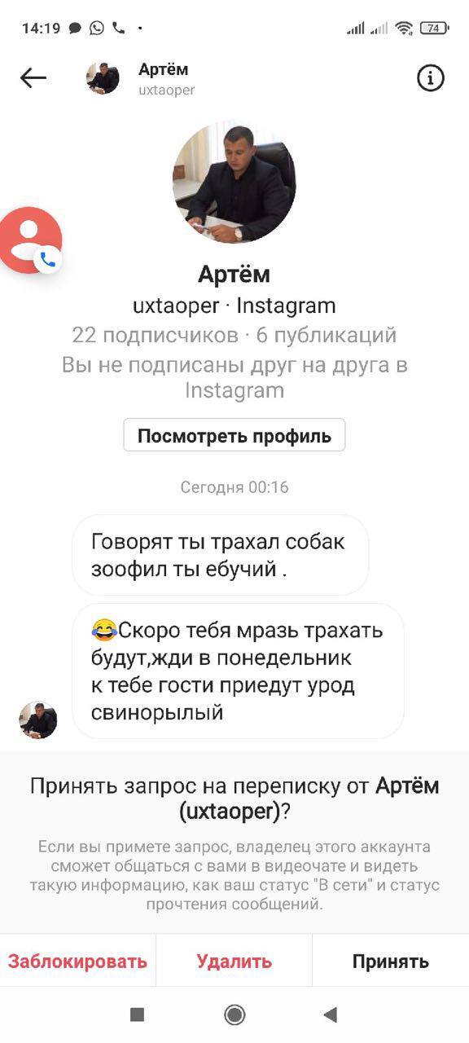Screen dimensions: 469x1043
Task: Delete the request with Удалить
Action: pyautogui.click(x=234, y=962)
